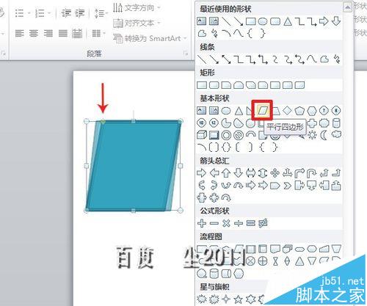Select the Quad Arrow in 箭头总汇

pos(275,173)
